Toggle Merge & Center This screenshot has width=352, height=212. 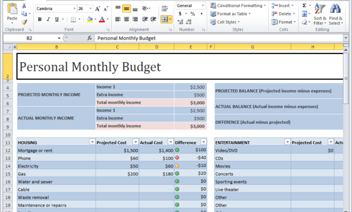165,20
